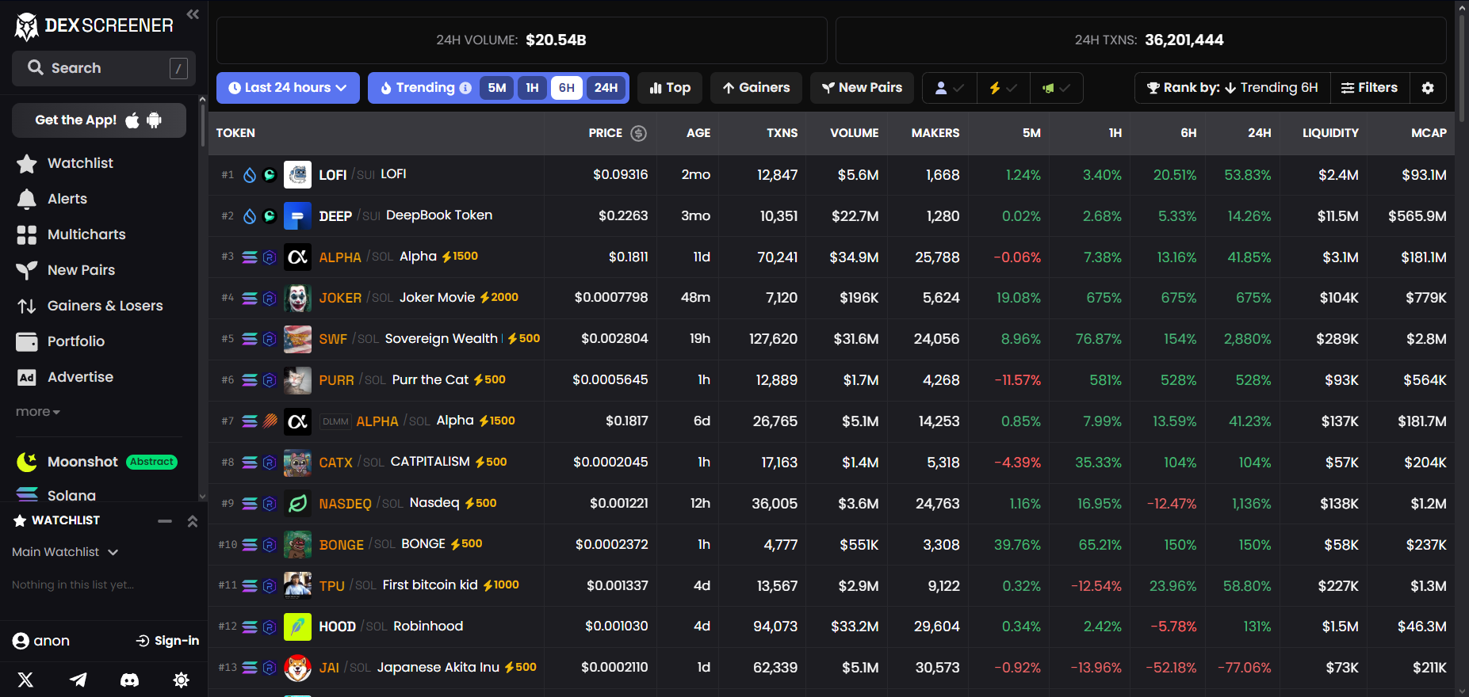
Task: Collapse the sidebar with double-chevron icon
Action: tap(193, 14)
